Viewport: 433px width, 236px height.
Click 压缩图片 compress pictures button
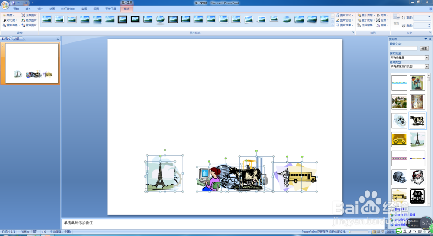click(29, 16)
